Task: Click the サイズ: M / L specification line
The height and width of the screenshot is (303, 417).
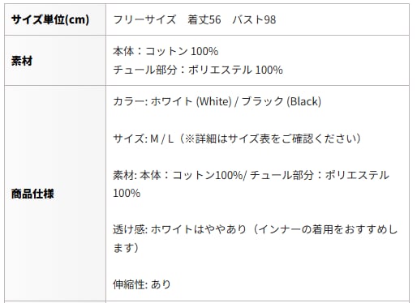Action: [144, 139]
